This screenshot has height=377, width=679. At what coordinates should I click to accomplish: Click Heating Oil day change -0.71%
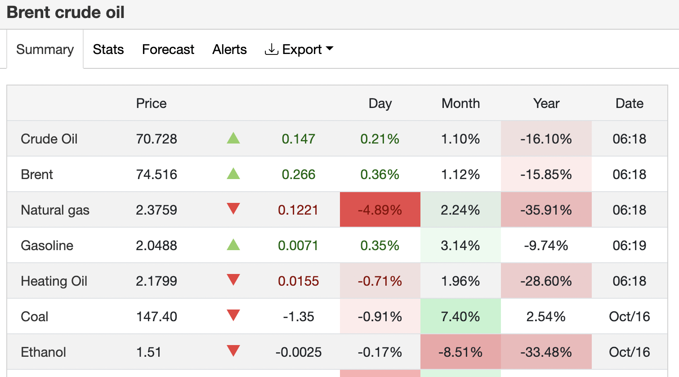pyautogui.click(x=380, y=281)
